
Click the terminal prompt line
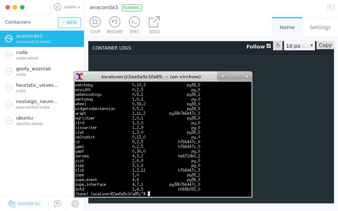[x=112, y=194]
